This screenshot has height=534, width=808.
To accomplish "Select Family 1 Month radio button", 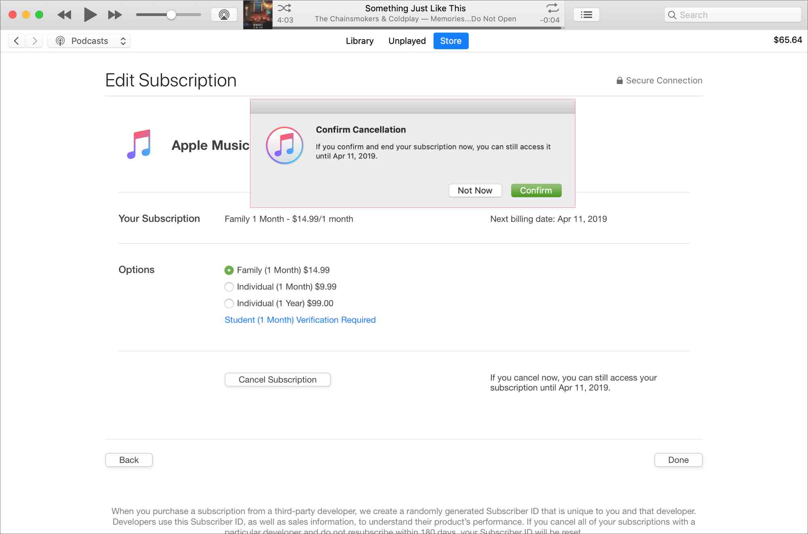I will pos(229,269).
